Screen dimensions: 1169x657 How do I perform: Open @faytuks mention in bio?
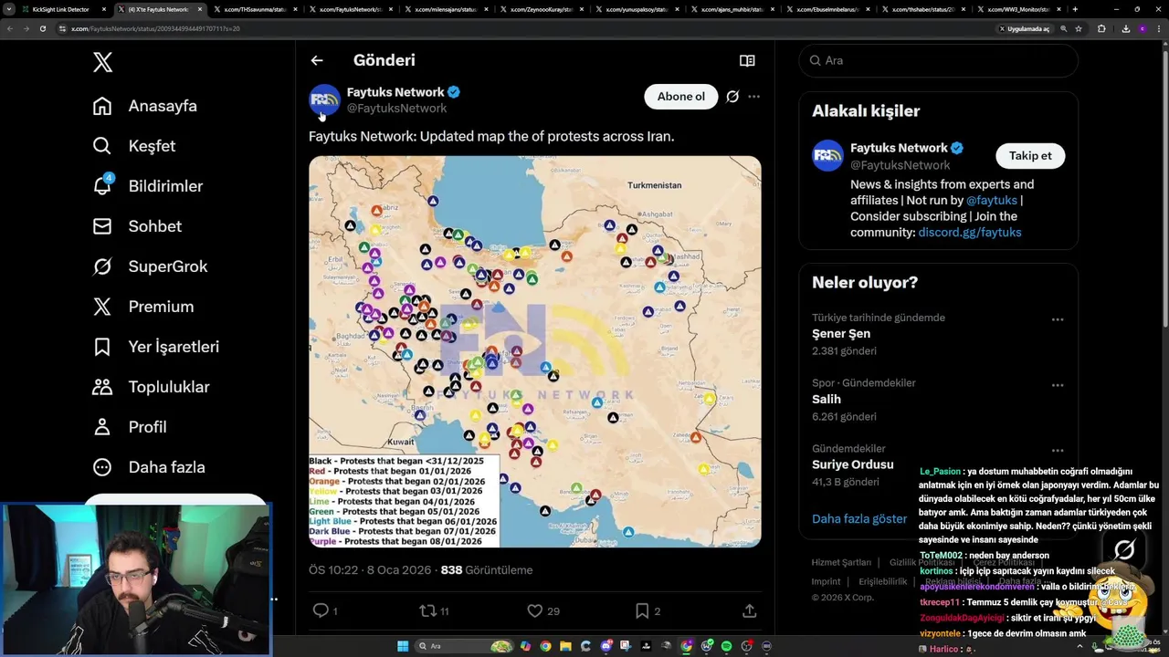(992, 201)
